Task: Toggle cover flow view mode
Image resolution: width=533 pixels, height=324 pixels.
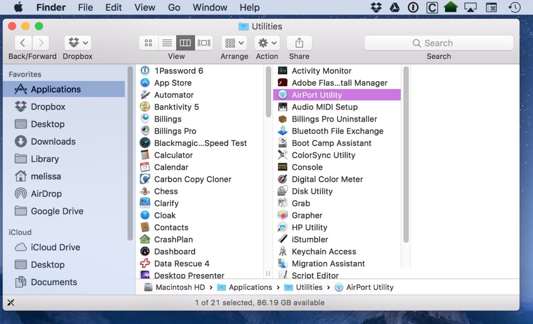Action: coord(204,43)
